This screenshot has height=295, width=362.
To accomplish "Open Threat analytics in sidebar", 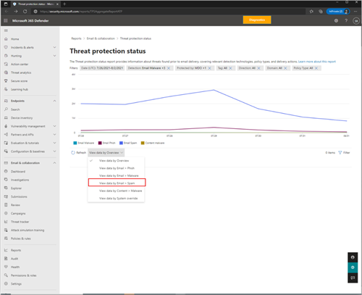I will tap(21, 72).
